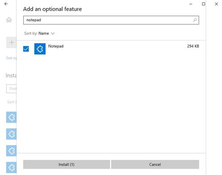Click the Cancel button
Screen dimensions: 222x175
pos(155,164)
